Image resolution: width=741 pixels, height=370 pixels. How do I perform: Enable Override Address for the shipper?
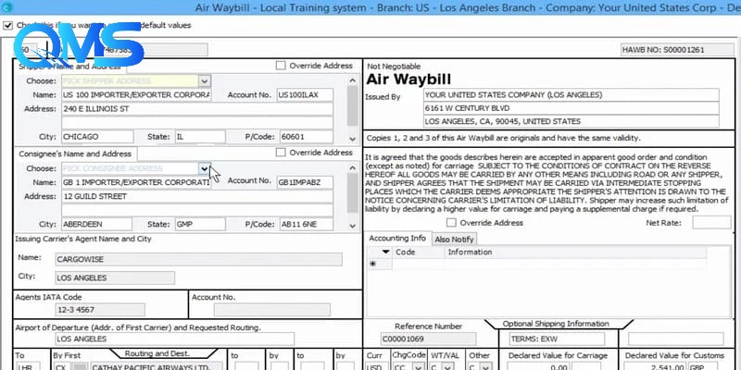[x=281, y=66]
